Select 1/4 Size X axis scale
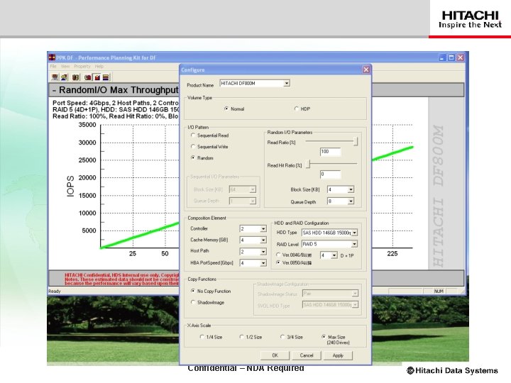 click(202, 337)
